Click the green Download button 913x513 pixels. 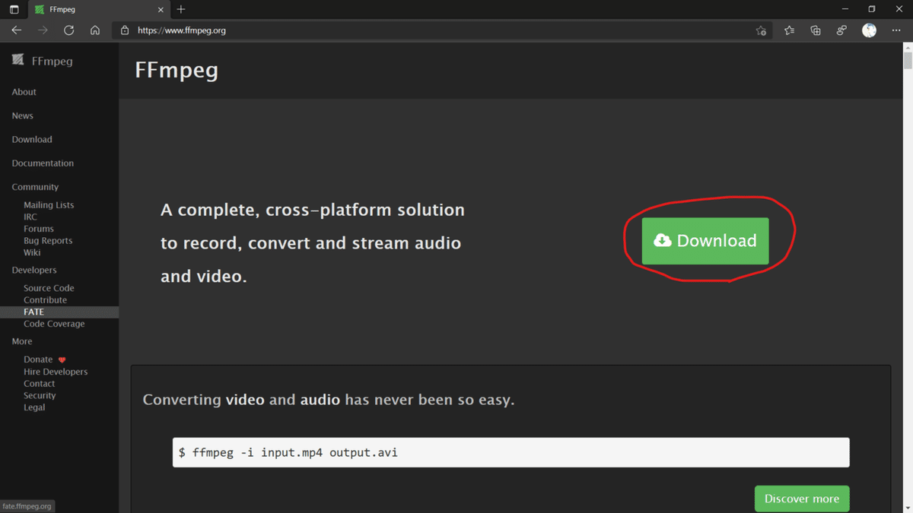tap(705, 241)
